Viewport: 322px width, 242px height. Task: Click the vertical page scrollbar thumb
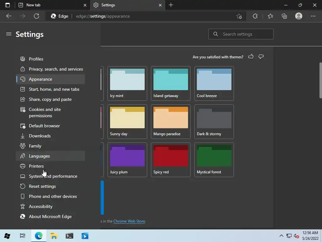(x=320, y=80)
